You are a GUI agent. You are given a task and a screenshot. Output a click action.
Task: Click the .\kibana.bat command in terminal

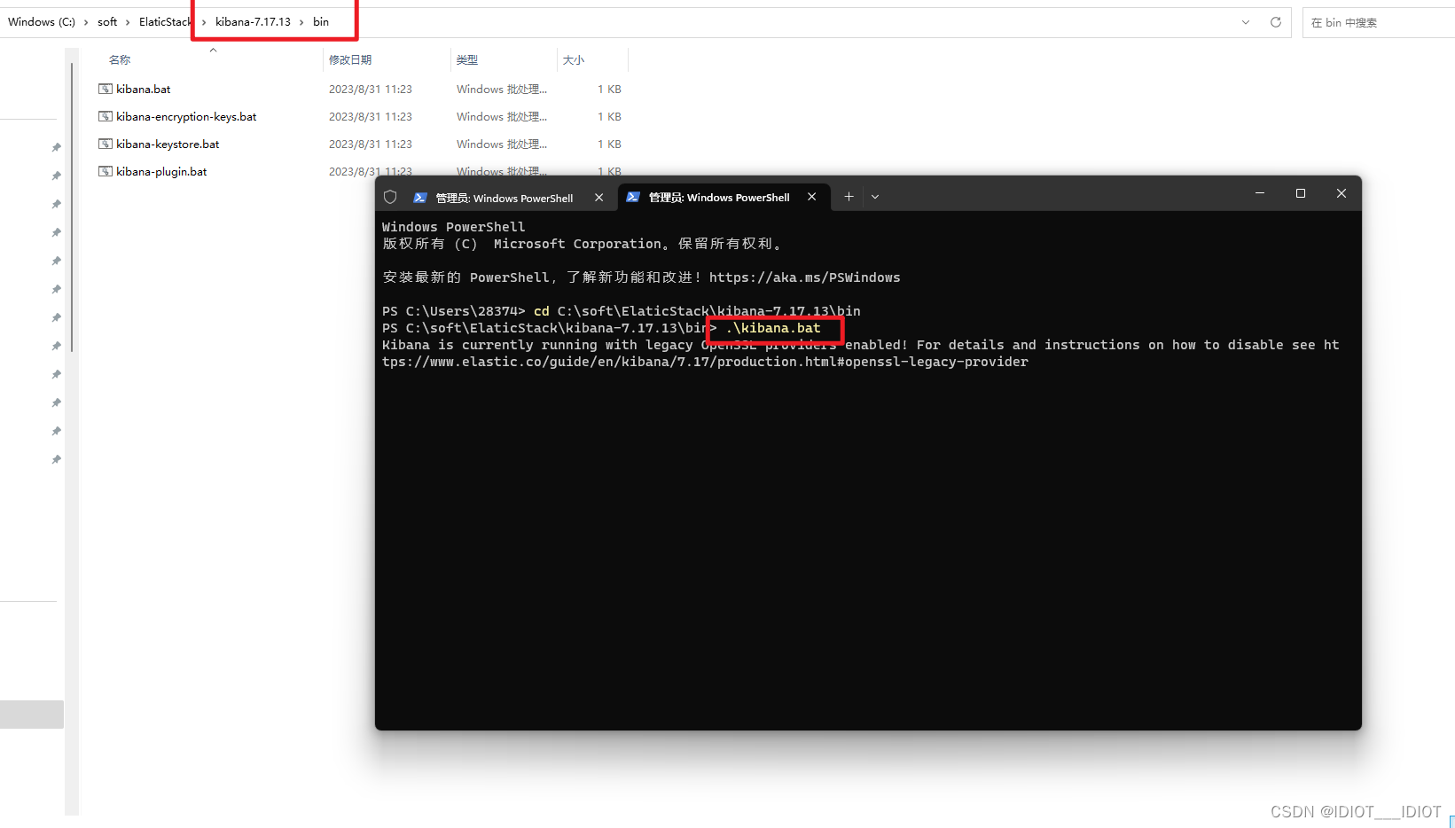point(773,328)
